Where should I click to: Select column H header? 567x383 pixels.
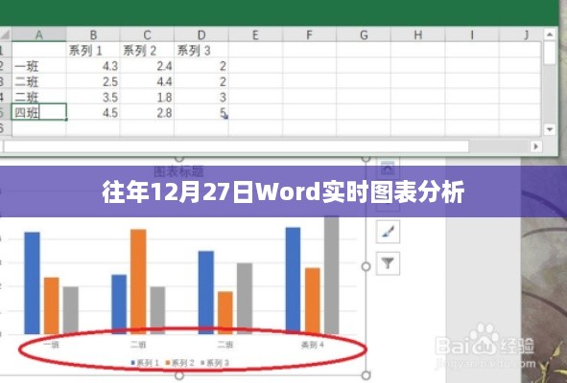[417, 35]
